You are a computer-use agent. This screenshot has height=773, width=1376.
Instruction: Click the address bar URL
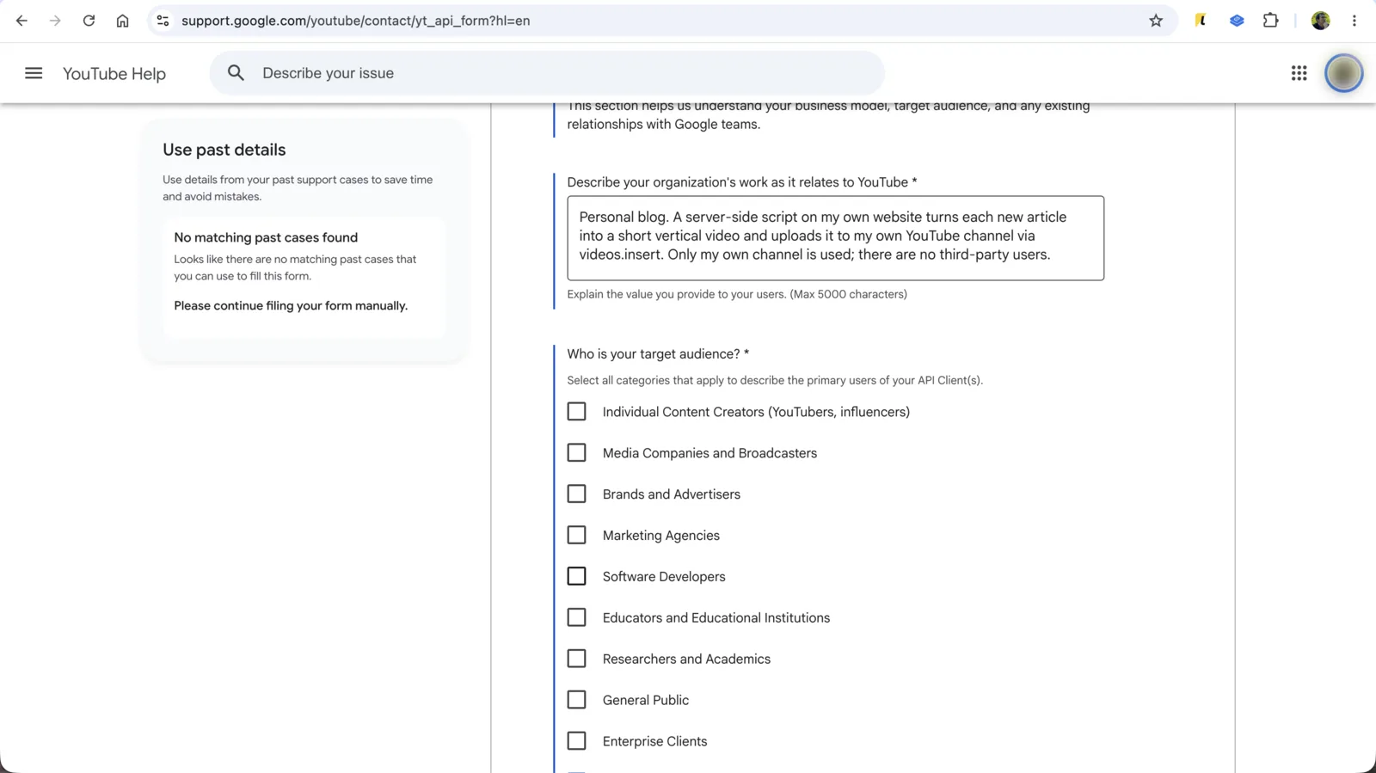tap(356, 21)
